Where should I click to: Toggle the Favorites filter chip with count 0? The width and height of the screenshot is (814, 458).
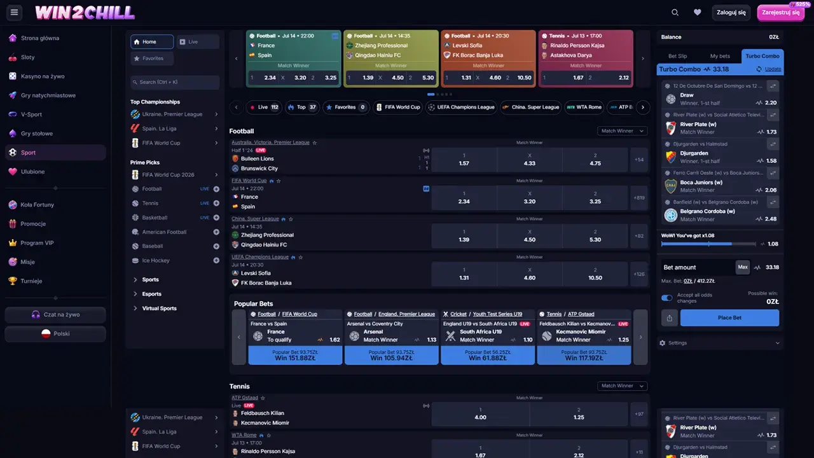coord(345,108)
